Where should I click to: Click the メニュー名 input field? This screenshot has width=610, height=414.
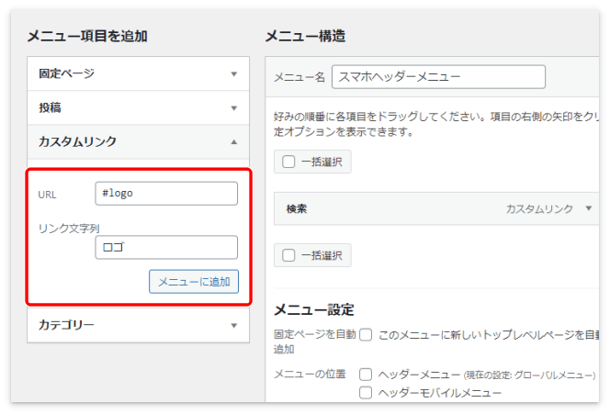[x=438, y=77]
